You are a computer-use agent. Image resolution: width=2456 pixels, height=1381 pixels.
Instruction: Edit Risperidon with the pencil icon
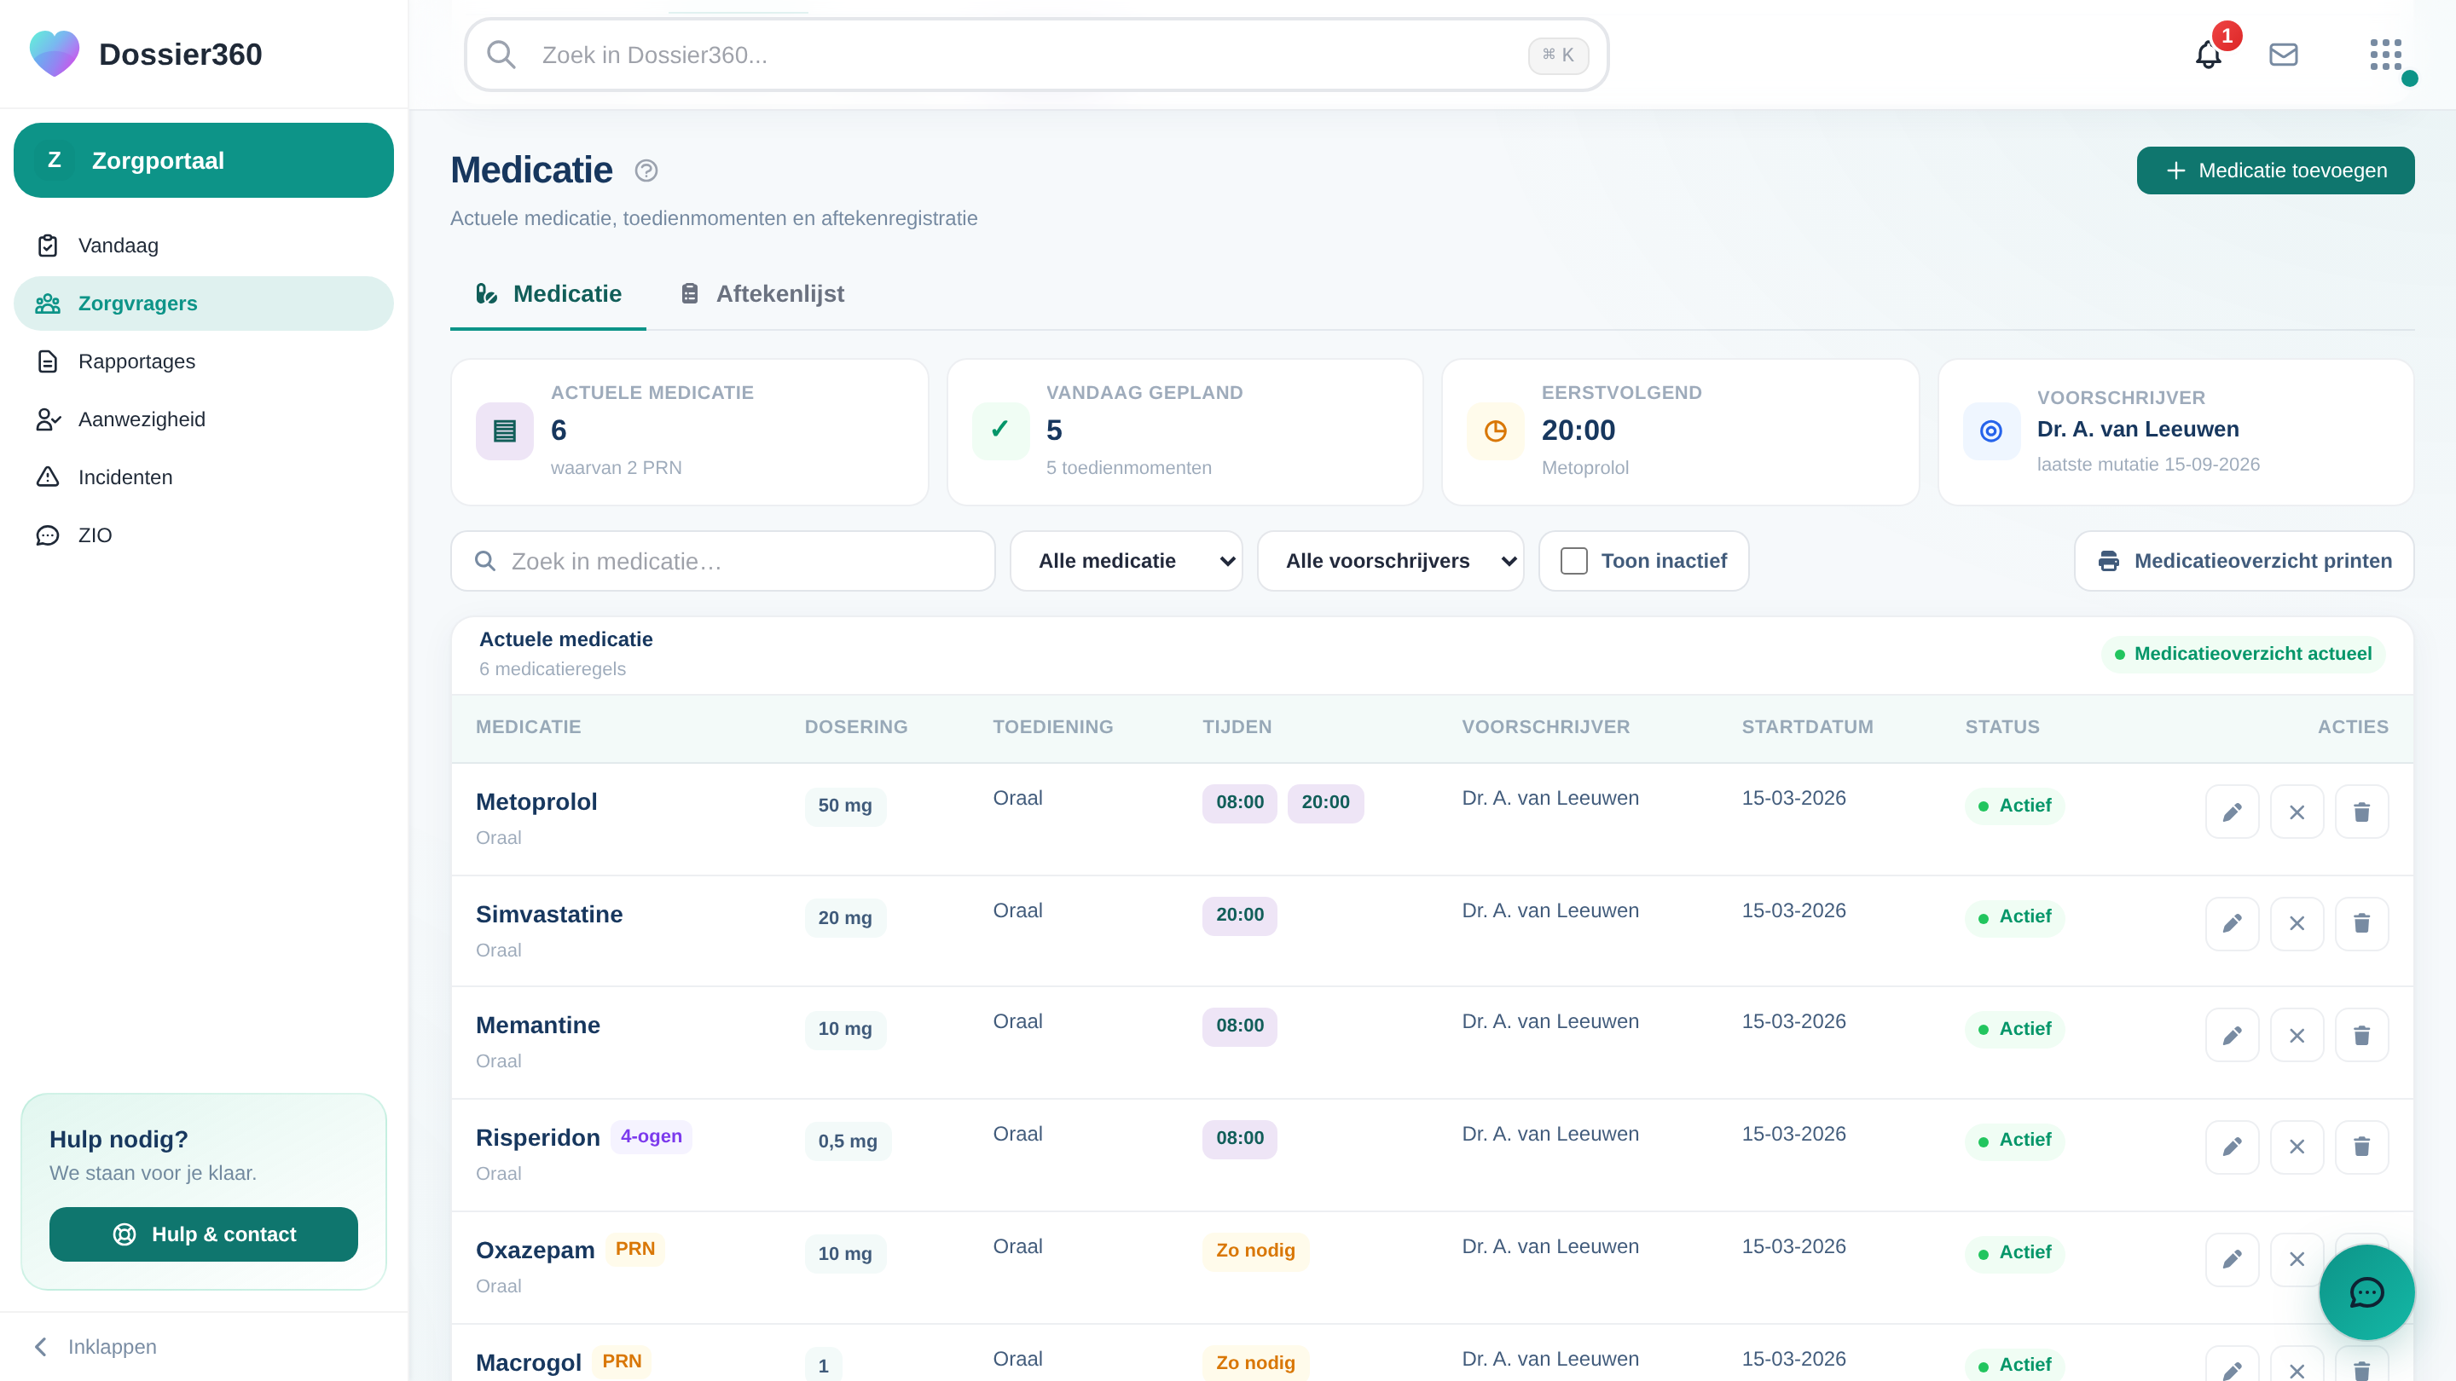[x=2232, y=1147]
